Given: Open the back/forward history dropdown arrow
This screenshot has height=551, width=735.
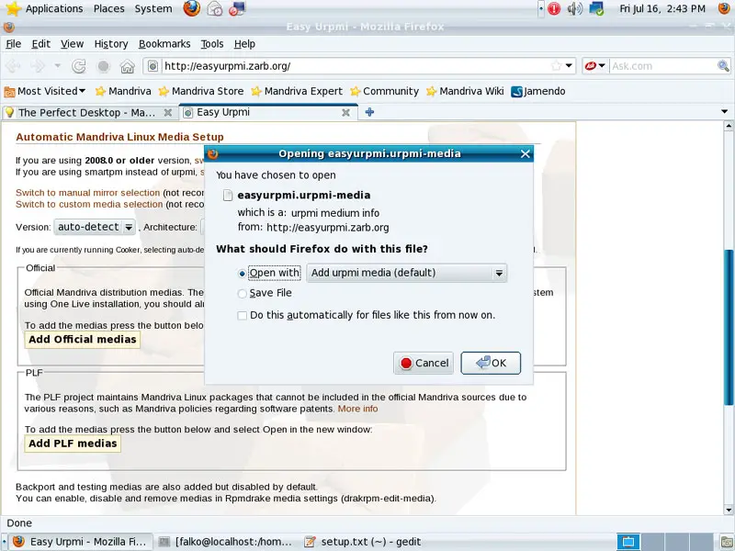Looking at the screenshot, I should point(58,65).
